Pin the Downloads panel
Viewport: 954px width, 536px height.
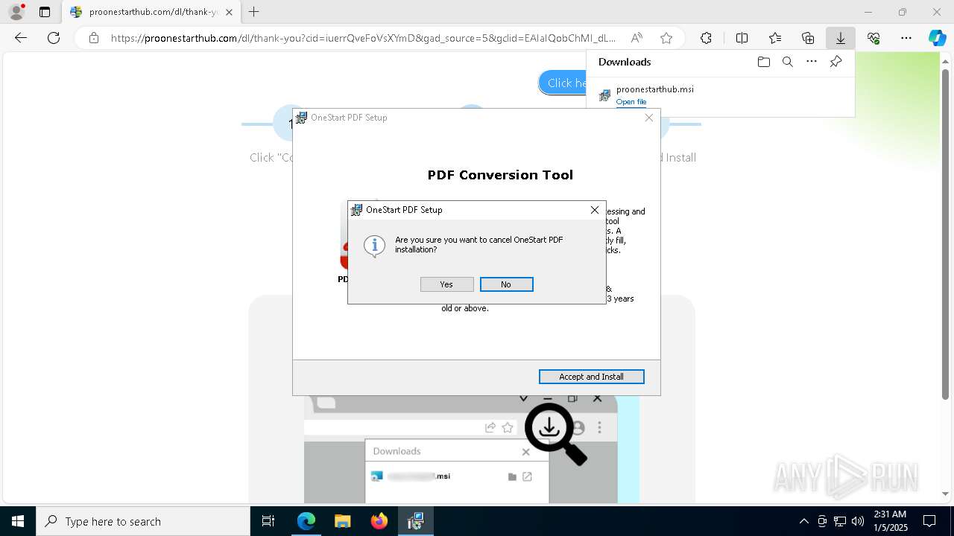click(x=835, y=62)
